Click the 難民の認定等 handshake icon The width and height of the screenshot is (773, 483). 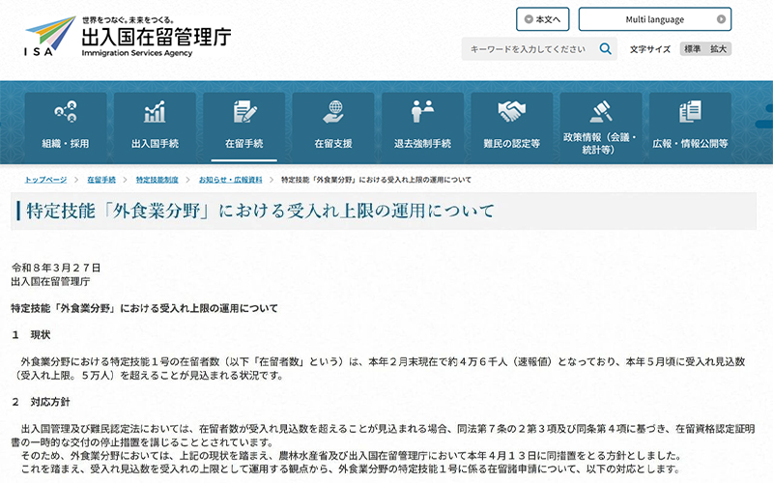512,111
